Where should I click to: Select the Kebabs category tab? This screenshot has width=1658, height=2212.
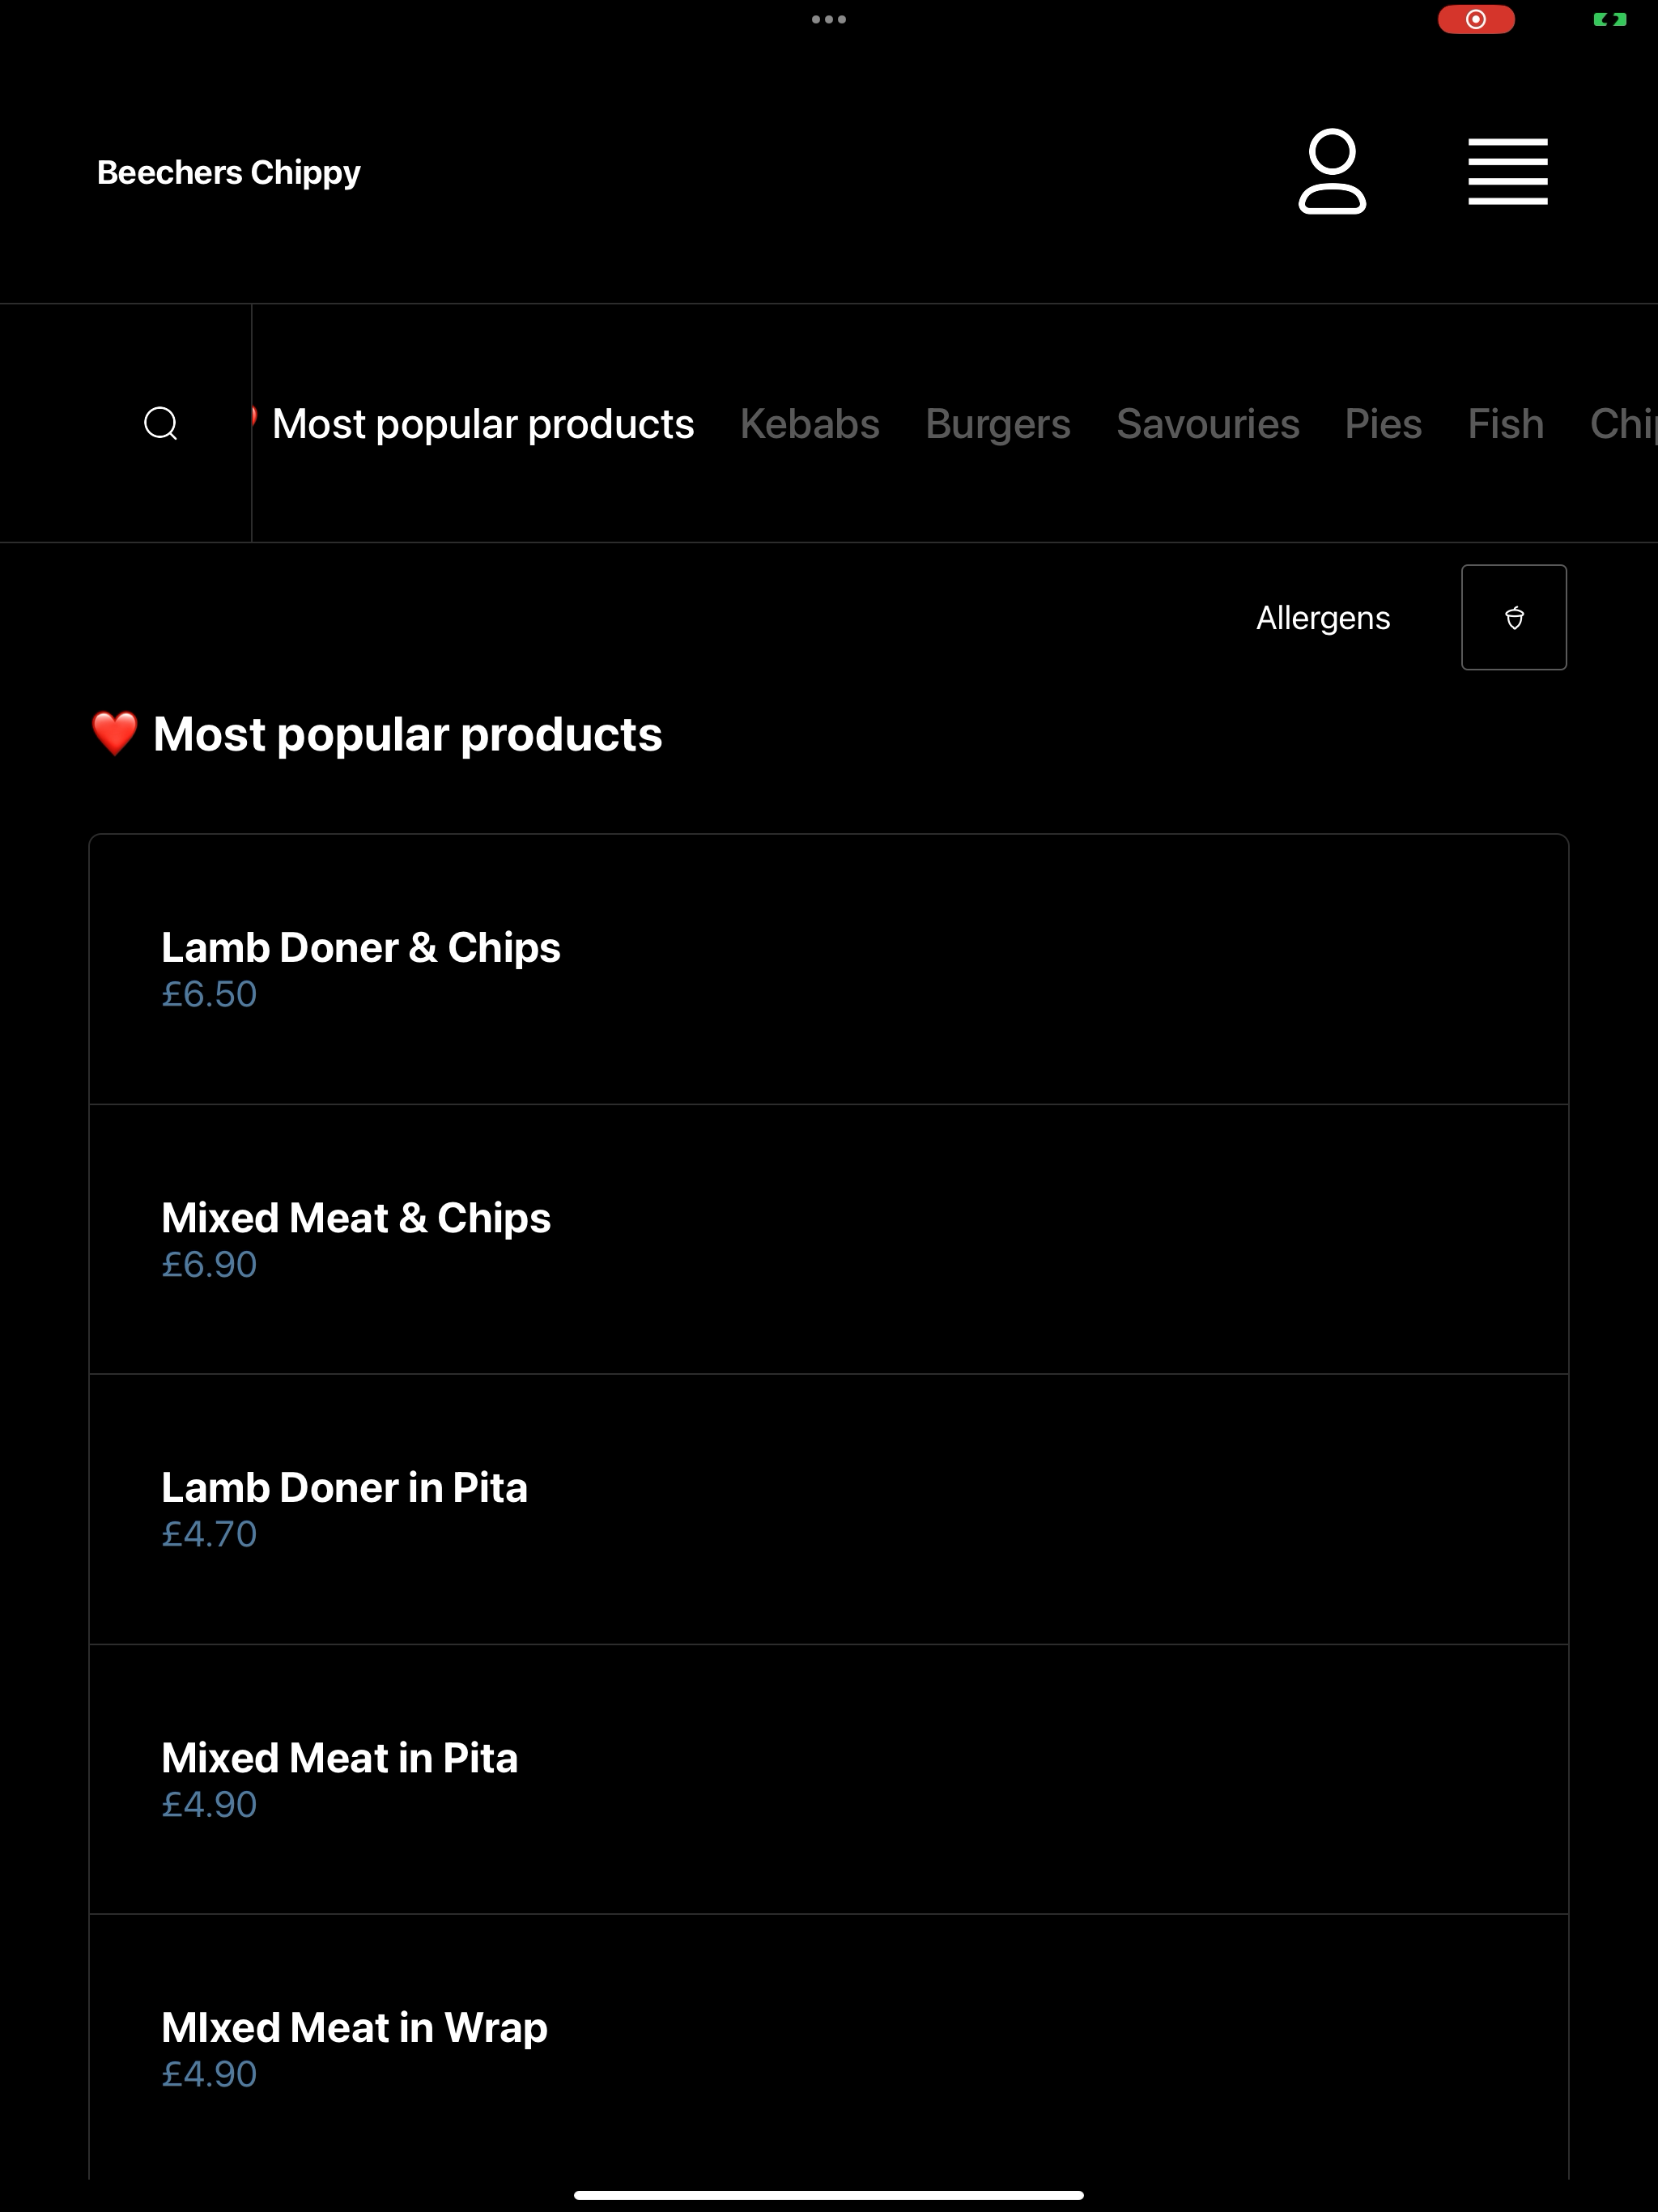tap(810, 424)
